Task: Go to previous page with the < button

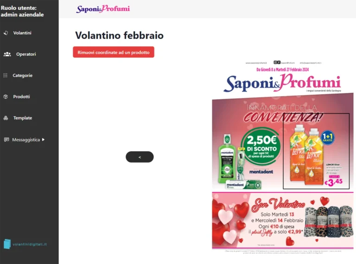Action: [x=140, y=157]
